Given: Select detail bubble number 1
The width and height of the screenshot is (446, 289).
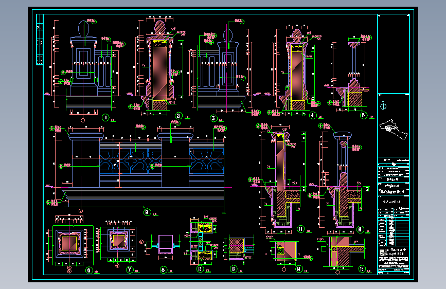Looking at the screenshot, I should (105, 117).
